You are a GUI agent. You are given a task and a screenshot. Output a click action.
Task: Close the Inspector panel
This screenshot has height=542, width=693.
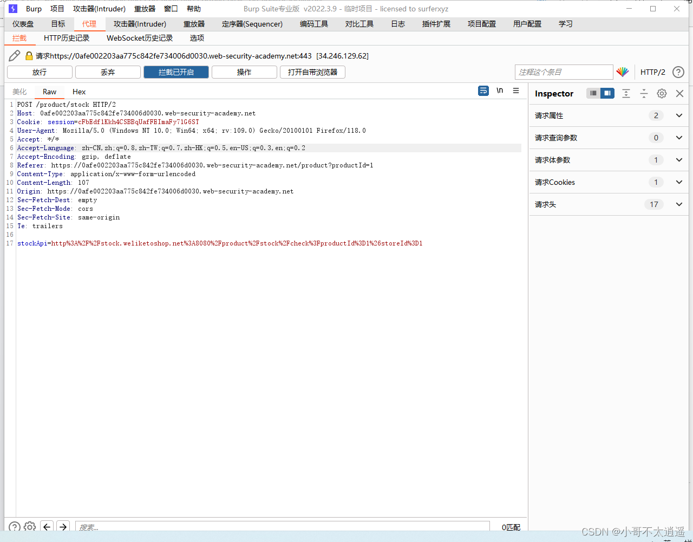pos(680,93)
